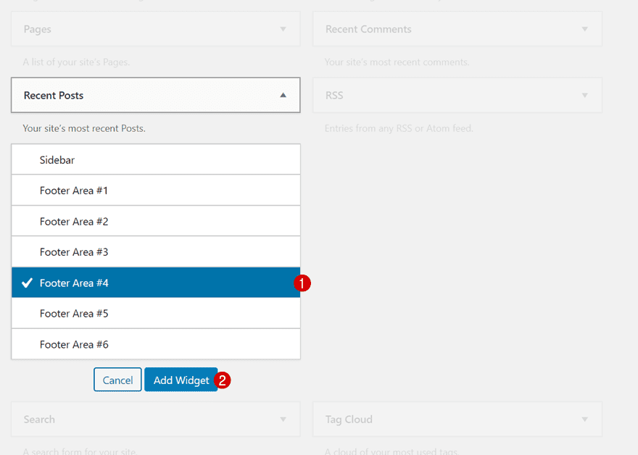Open the Pages widget dropdown arrow

click(284, 29)
